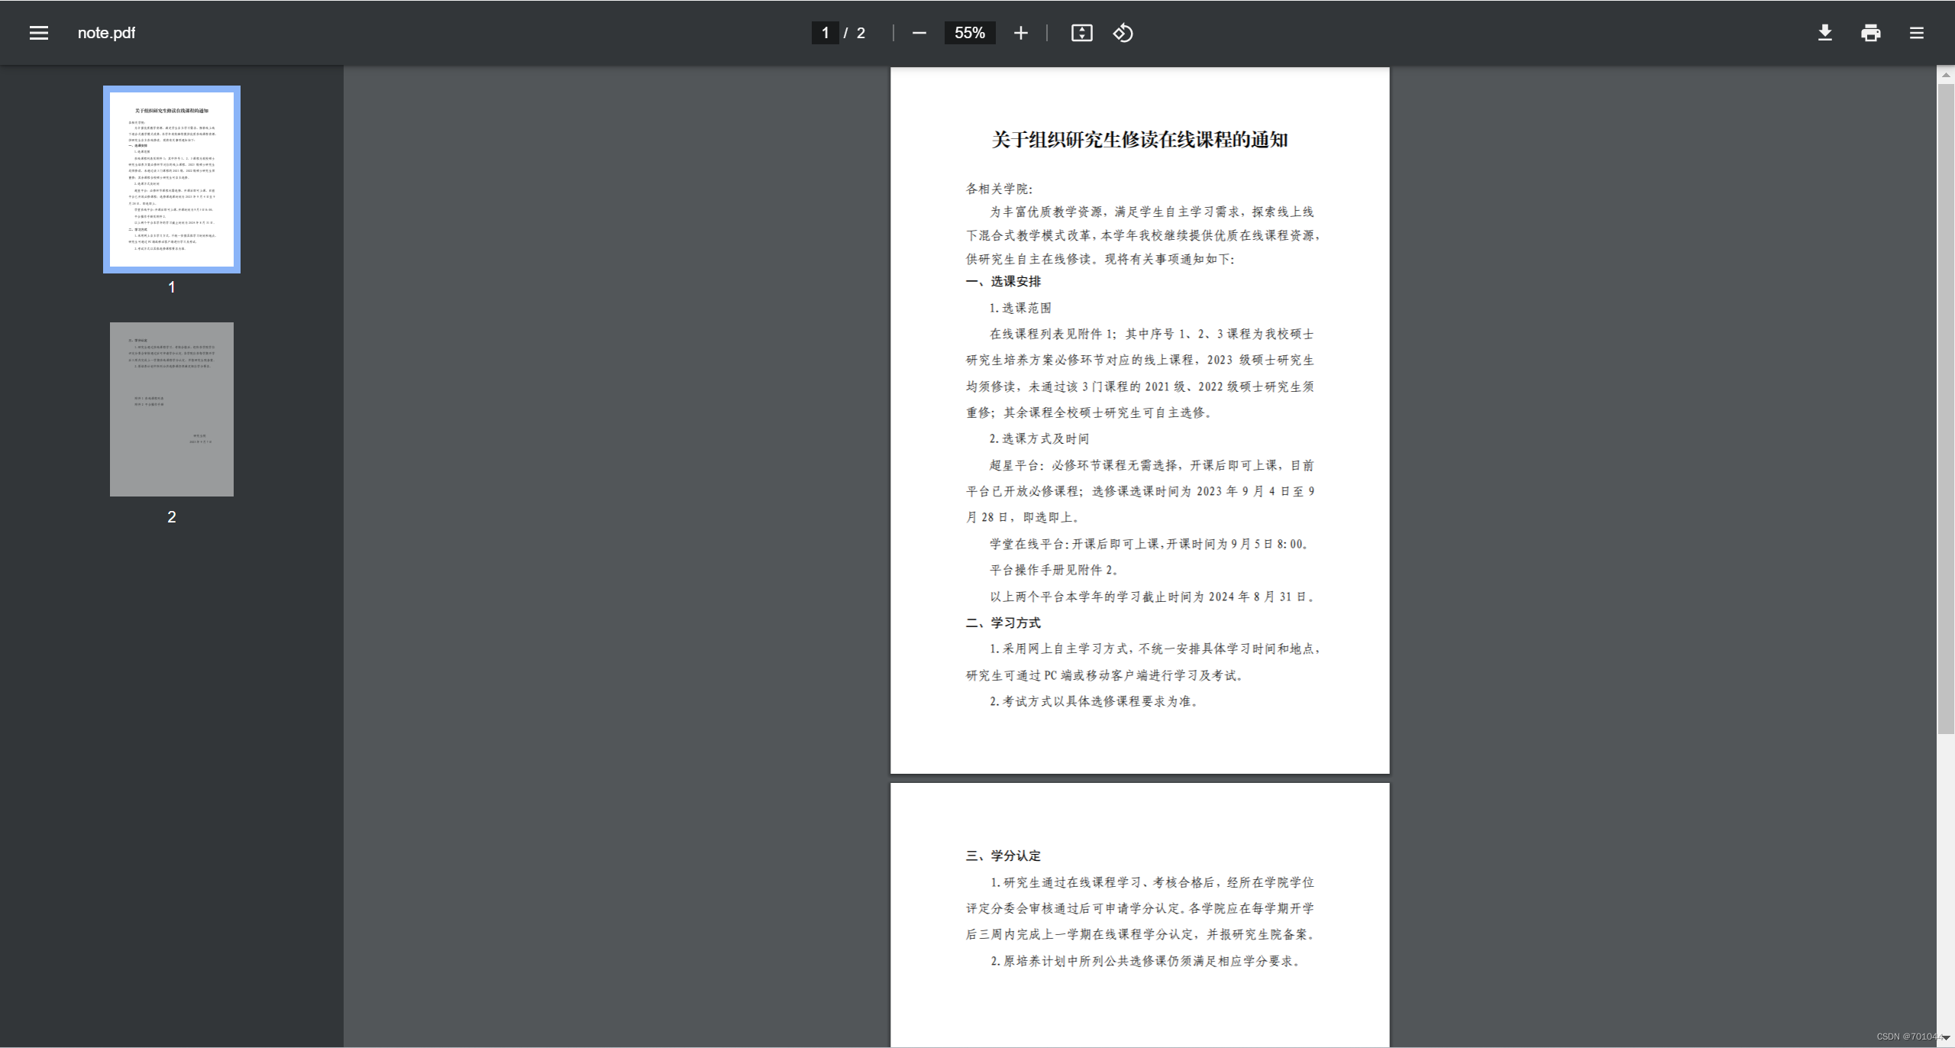Click the 55% zoom level field
Image resolution: width=1955 pixels, height=1048 pixels.
point(970,33)
